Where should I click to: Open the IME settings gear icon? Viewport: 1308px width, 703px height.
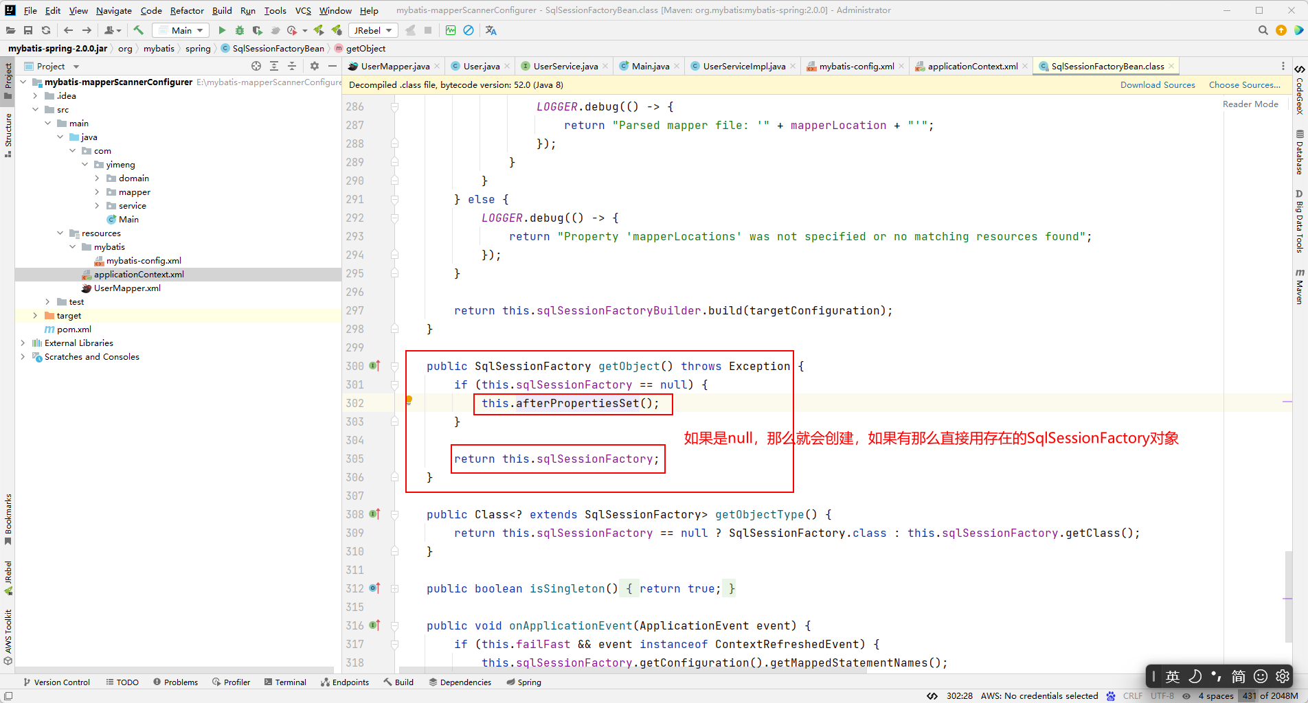1283,676
